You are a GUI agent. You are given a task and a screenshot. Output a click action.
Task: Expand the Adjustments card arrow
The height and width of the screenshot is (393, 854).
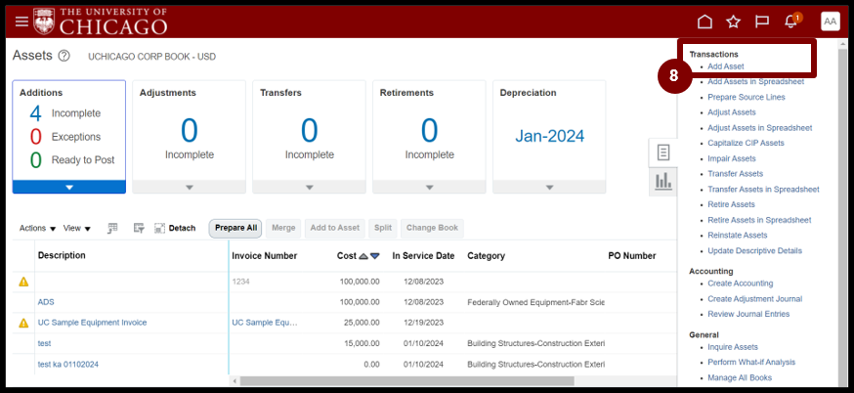[x=189, y=188]
